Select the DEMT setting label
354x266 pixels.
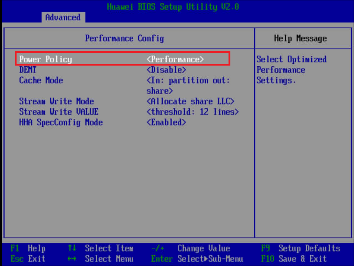coord(28,70)
